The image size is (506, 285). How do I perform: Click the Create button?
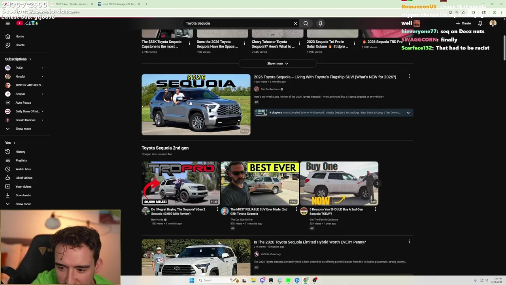(463, 23)
